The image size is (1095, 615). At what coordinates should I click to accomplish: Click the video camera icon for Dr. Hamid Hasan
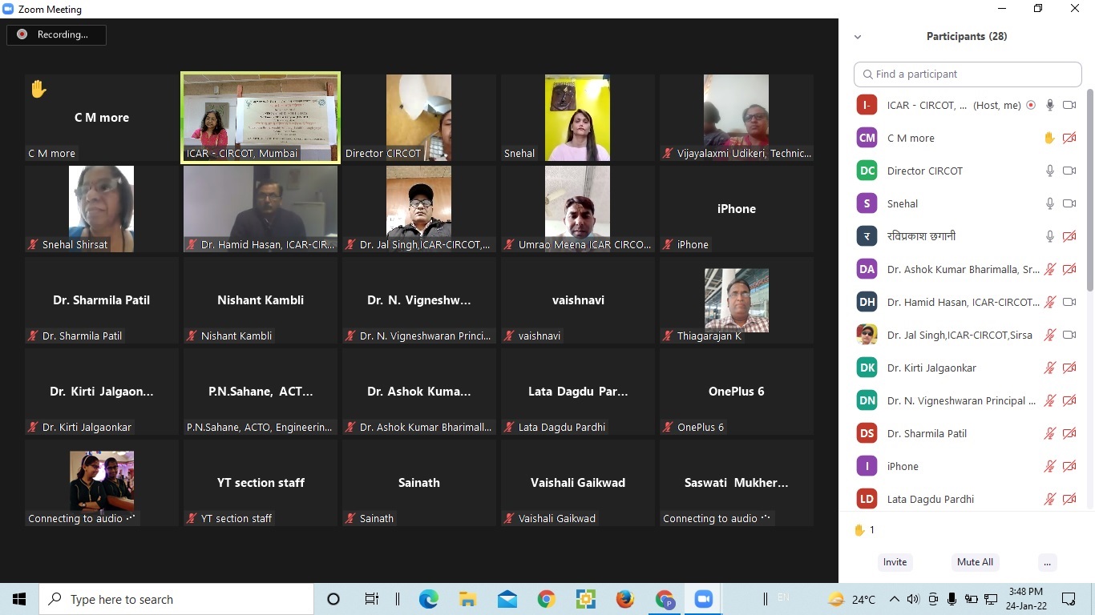pyautogui.click(x=1069, y=302)
